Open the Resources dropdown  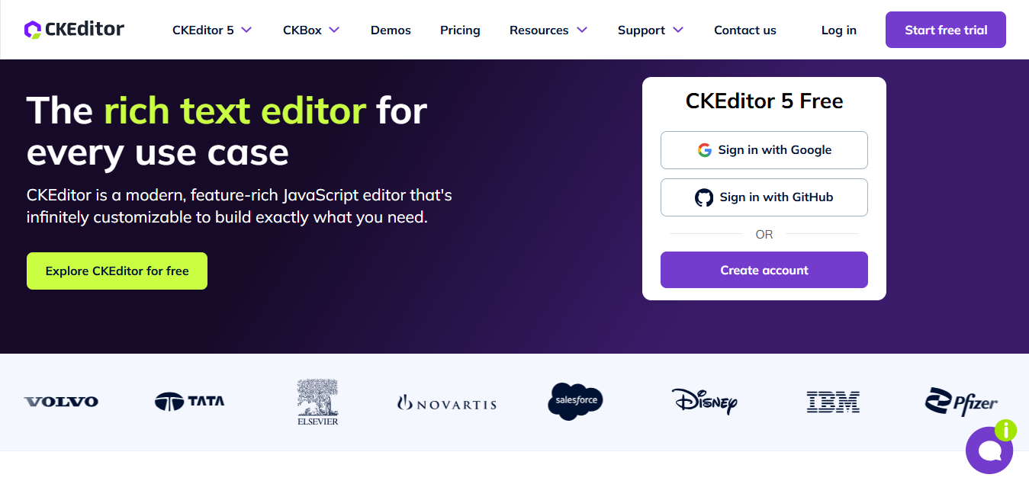coord(548,30)
